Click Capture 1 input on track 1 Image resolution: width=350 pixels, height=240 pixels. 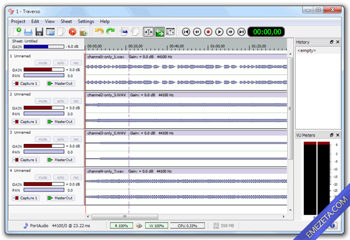click(26, 84)
